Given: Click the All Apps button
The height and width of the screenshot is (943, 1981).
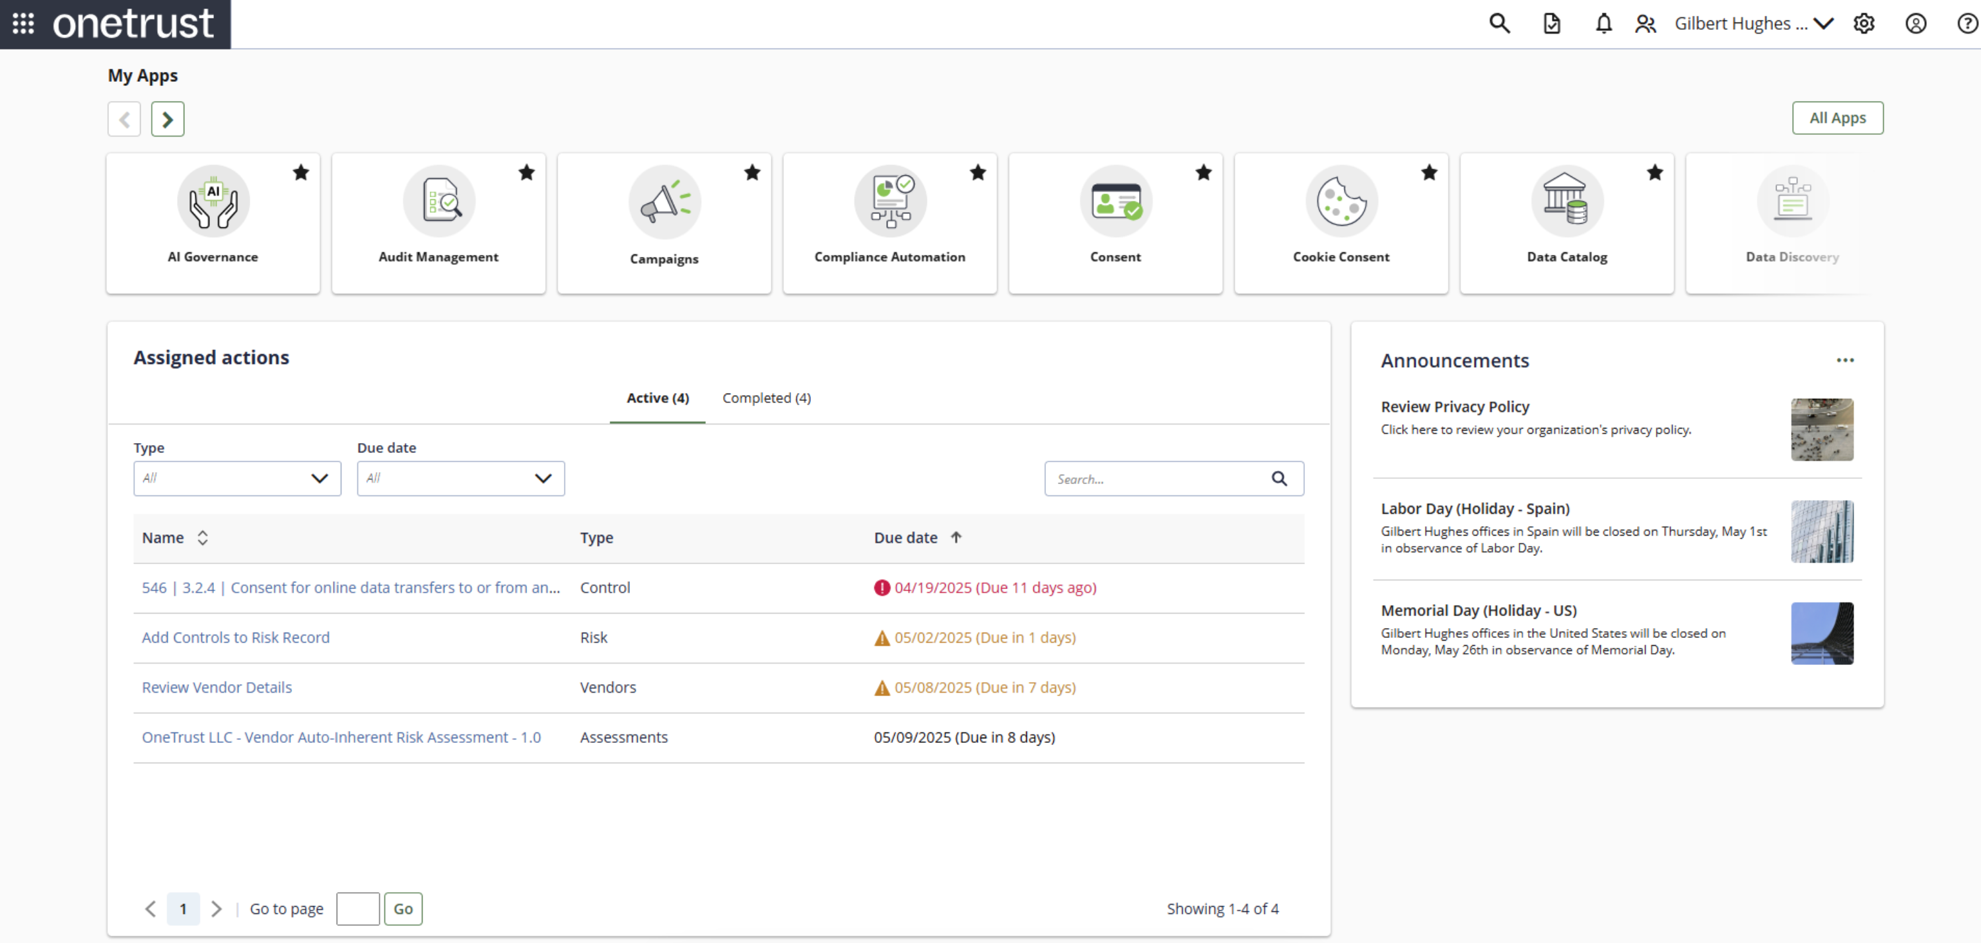Looking at the screenshot, I should [1837, 118].
